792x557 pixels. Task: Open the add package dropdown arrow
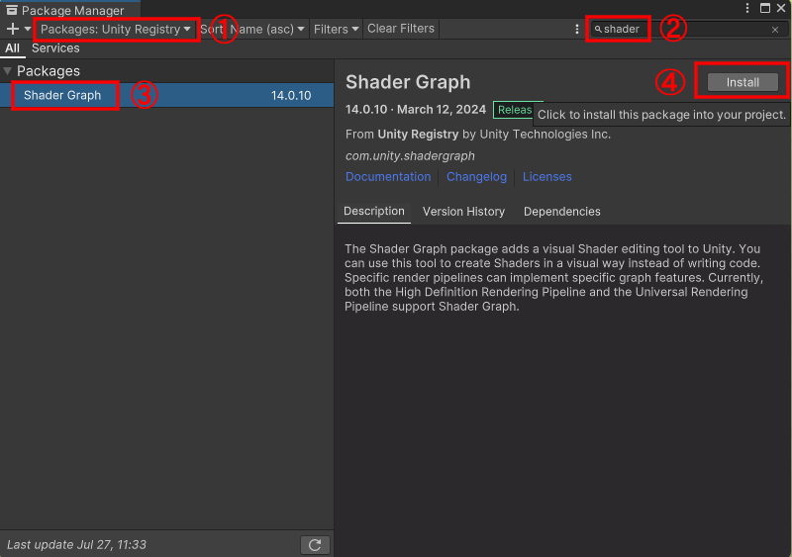click(28, 29)
